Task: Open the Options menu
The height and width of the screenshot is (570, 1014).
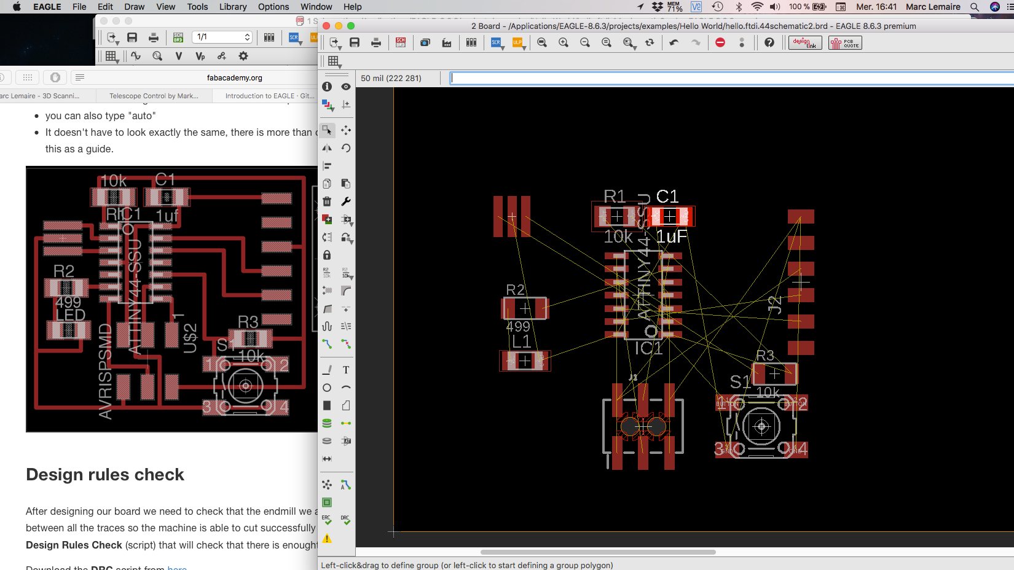Action: tap(273, 7)
